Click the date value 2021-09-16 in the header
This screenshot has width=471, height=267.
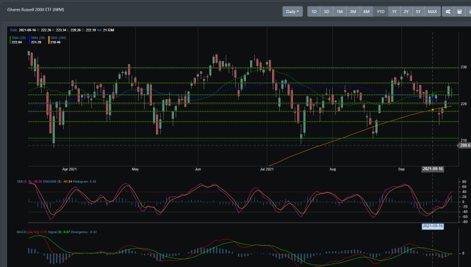coord(27,30)
